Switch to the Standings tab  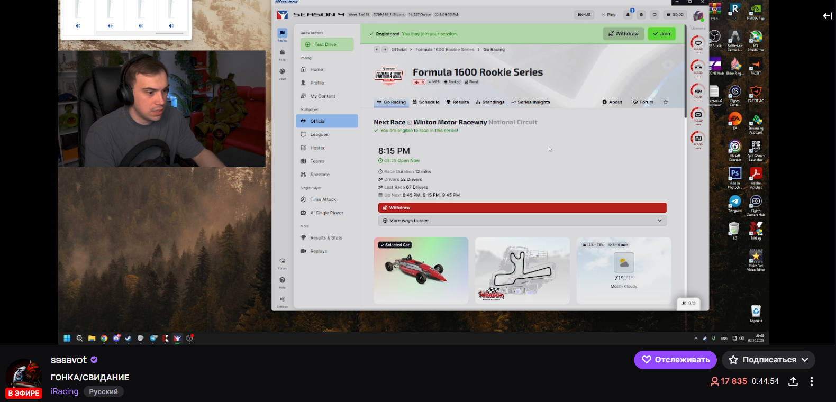(490, 102)
